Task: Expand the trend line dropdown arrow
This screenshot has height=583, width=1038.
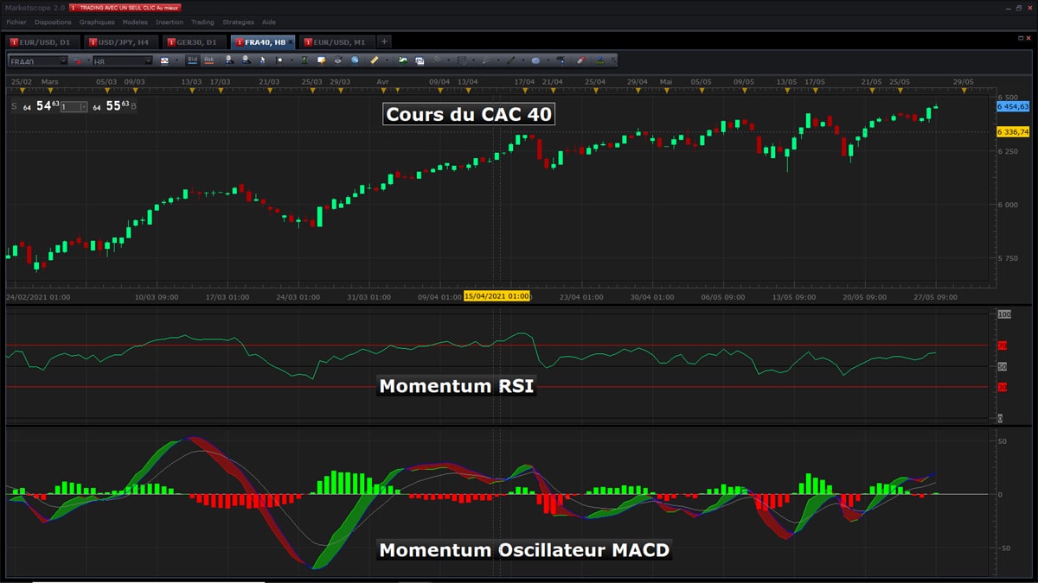Action: point(523,60)
